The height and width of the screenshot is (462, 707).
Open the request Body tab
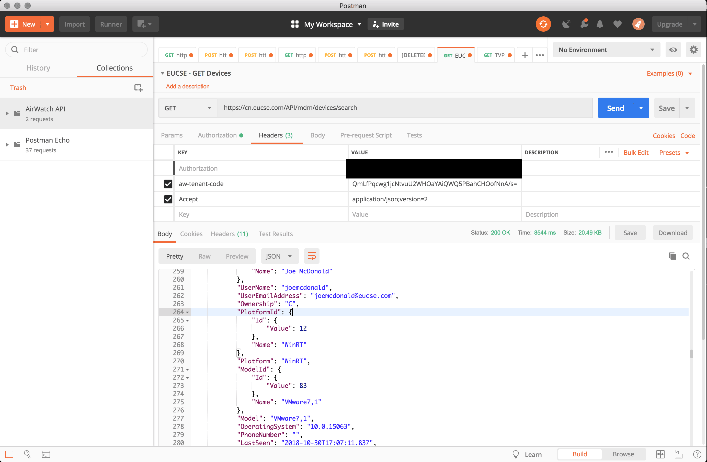[x=317, y=135]
